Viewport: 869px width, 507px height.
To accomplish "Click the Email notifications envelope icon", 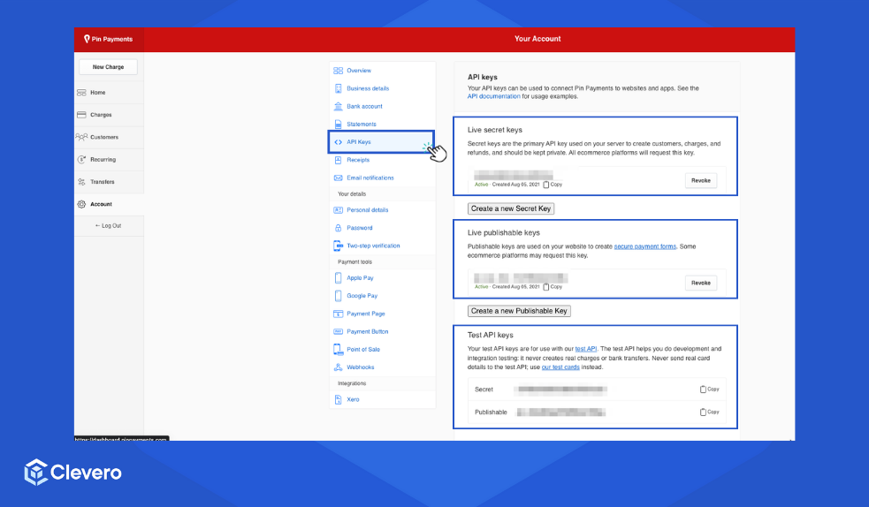I will [x=338, y=178].
